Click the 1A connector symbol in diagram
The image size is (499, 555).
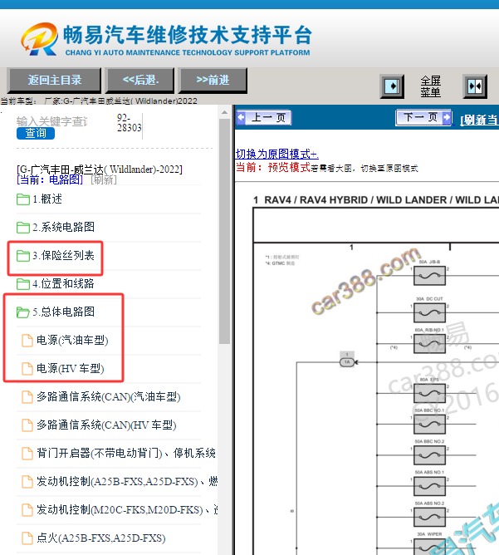click(x=347, y=361)
